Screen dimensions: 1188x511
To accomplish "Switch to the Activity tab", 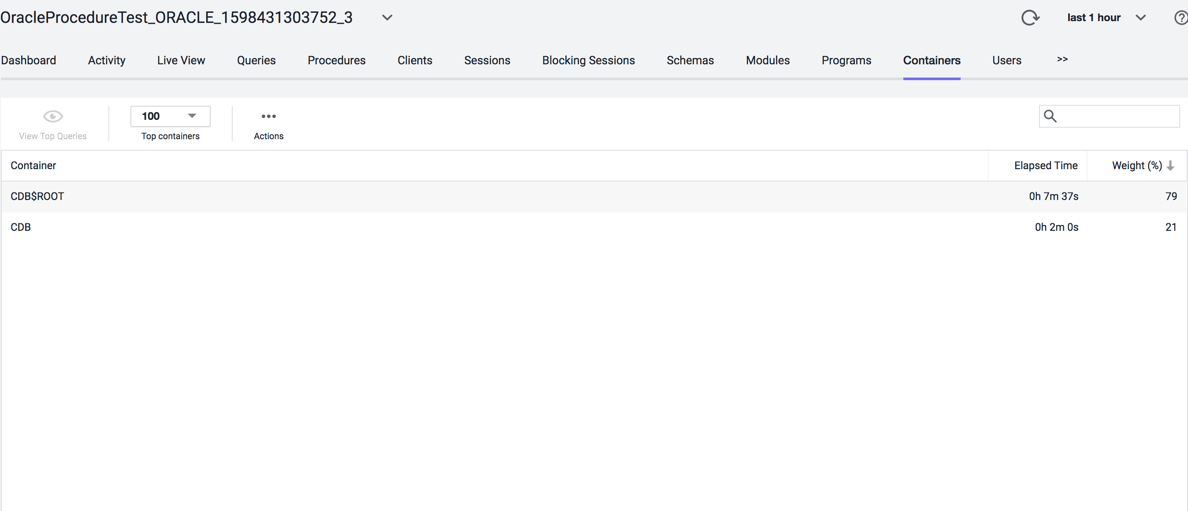I will (107, 60).
